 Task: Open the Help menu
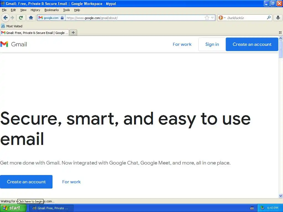tap(77, 10)
